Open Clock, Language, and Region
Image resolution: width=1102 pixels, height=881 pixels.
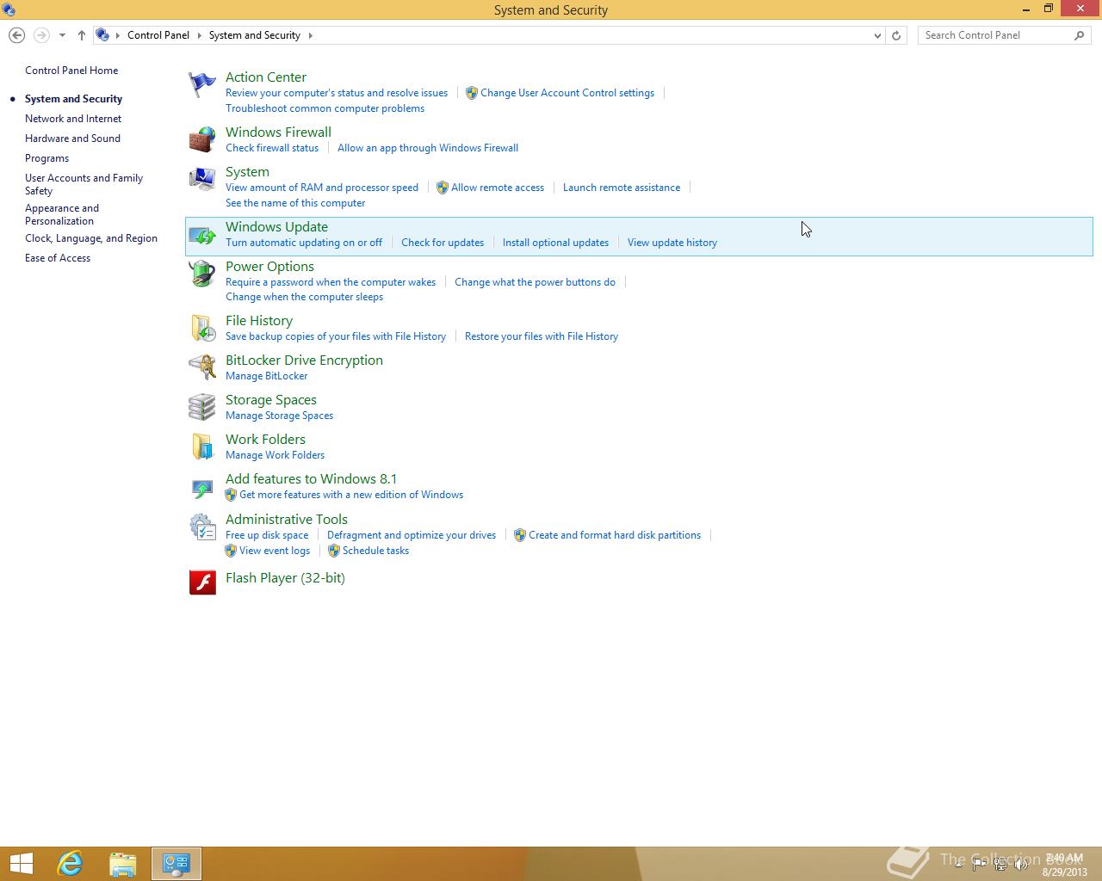point(91,238)
